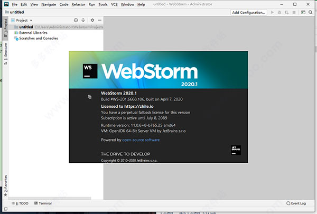317x214 pixels.
Task: Click the Search Everywhere magnifier icon
Action: (x=311, y=12)
